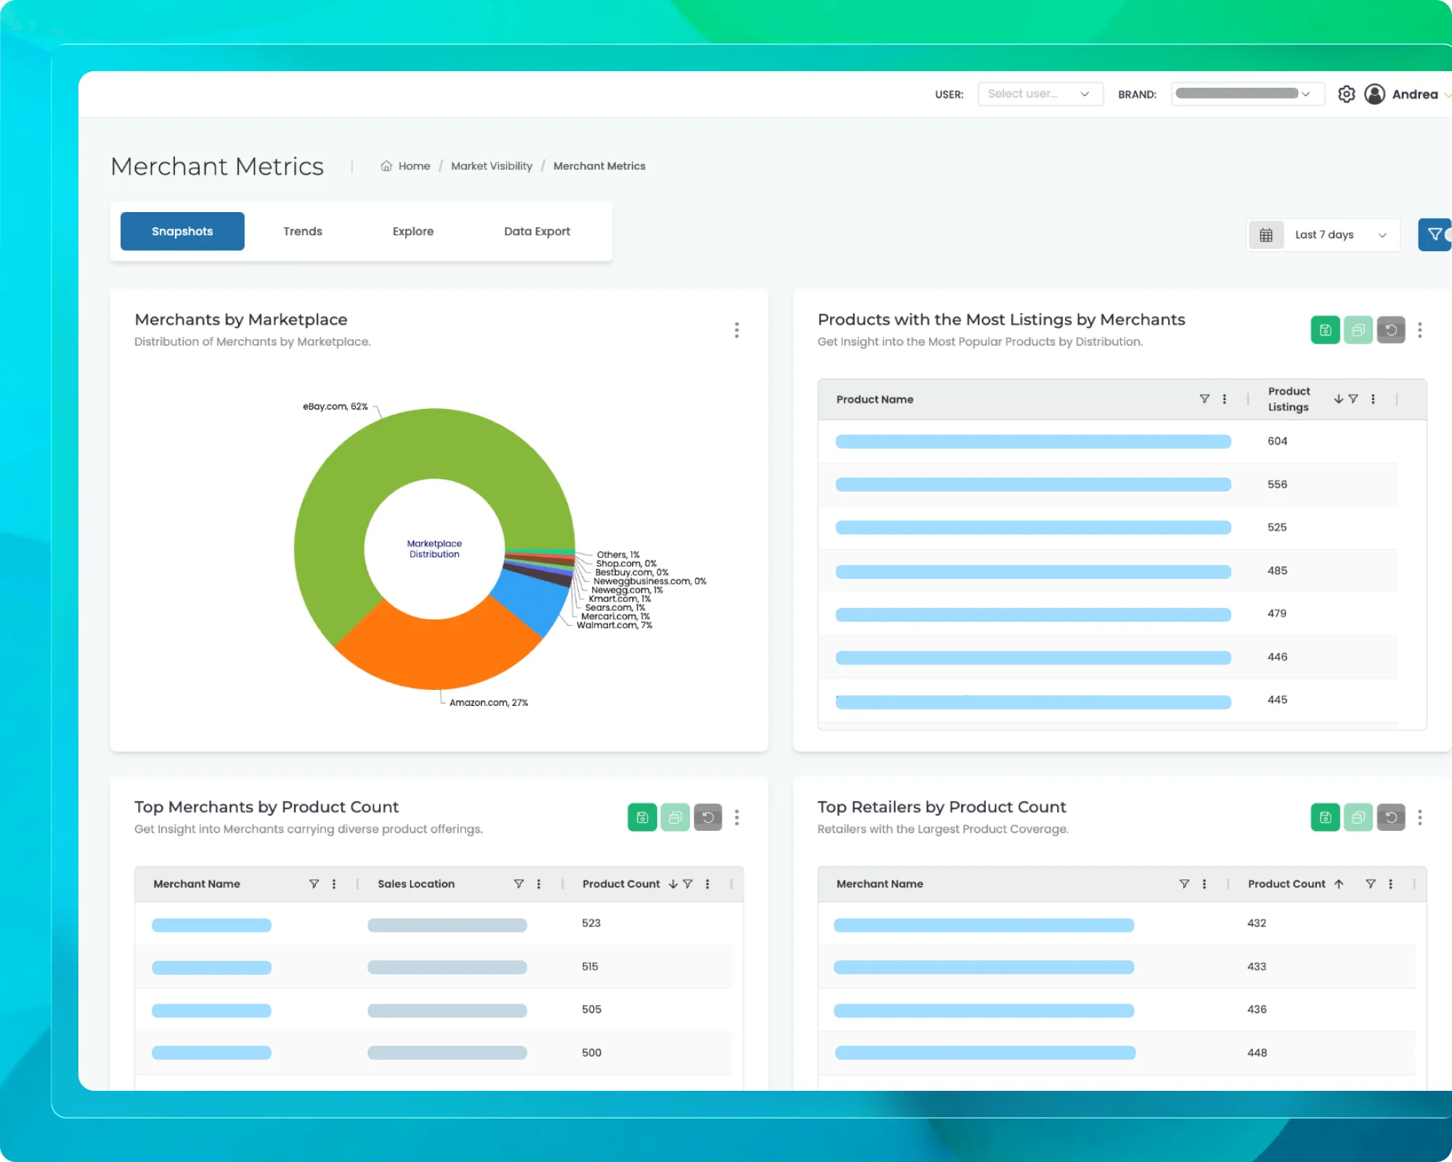1452x1162 pixels.
Task: Click the Market Visibility breadcrumb link
Action: pos(492,166)
